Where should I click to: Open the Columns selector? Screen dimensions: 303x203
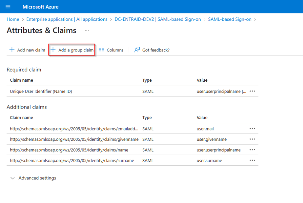point(111,50)
